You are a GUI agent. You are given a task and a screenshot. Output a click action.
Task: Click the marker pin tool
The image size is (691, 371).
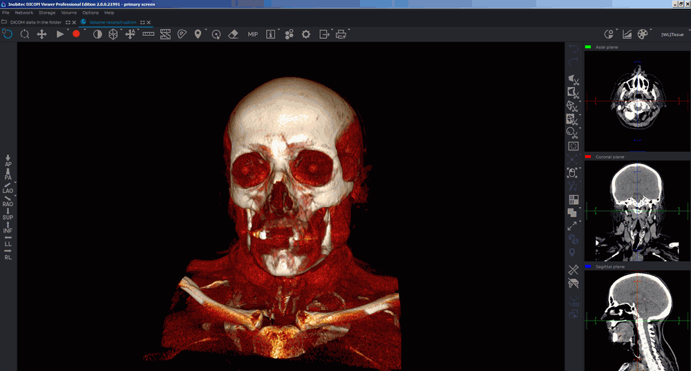198,34
